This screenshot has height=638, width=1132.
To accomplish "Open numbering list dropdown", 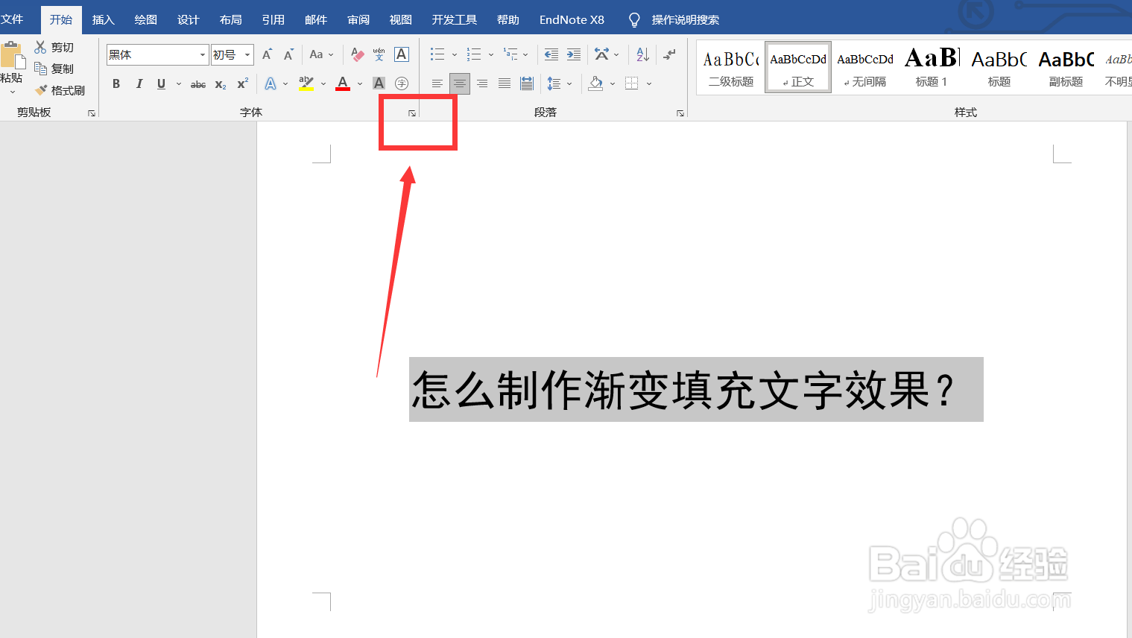I will 491,54.
